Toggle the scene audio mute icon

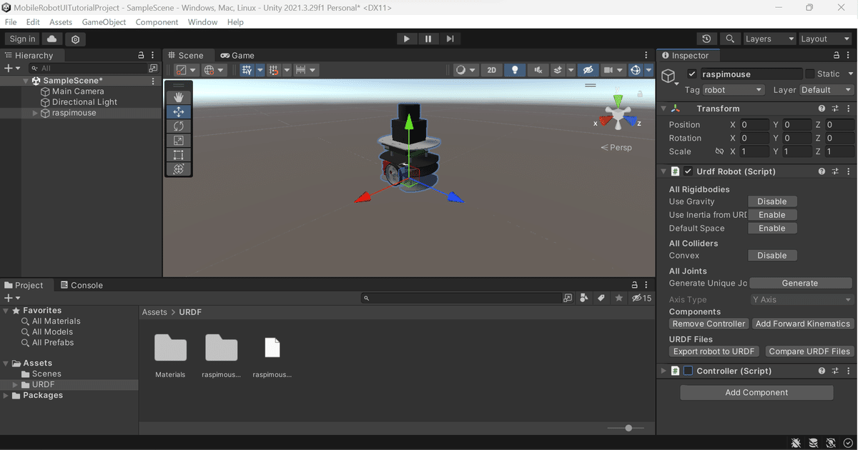538,70
